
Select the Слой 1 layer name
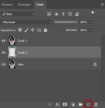pos(22,41)
